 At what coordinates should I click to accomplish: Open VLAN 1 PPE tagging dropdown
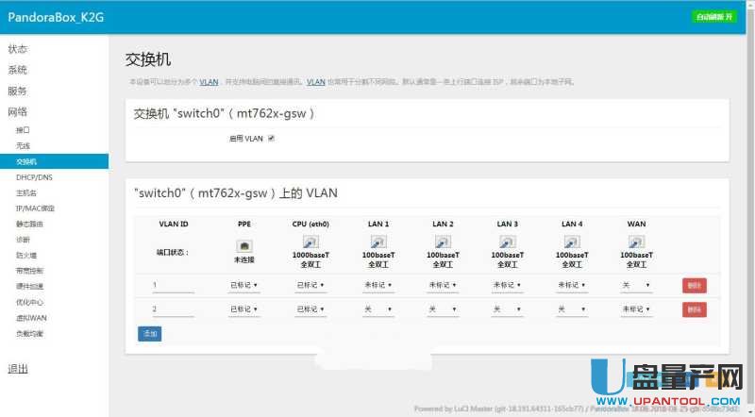244,284
